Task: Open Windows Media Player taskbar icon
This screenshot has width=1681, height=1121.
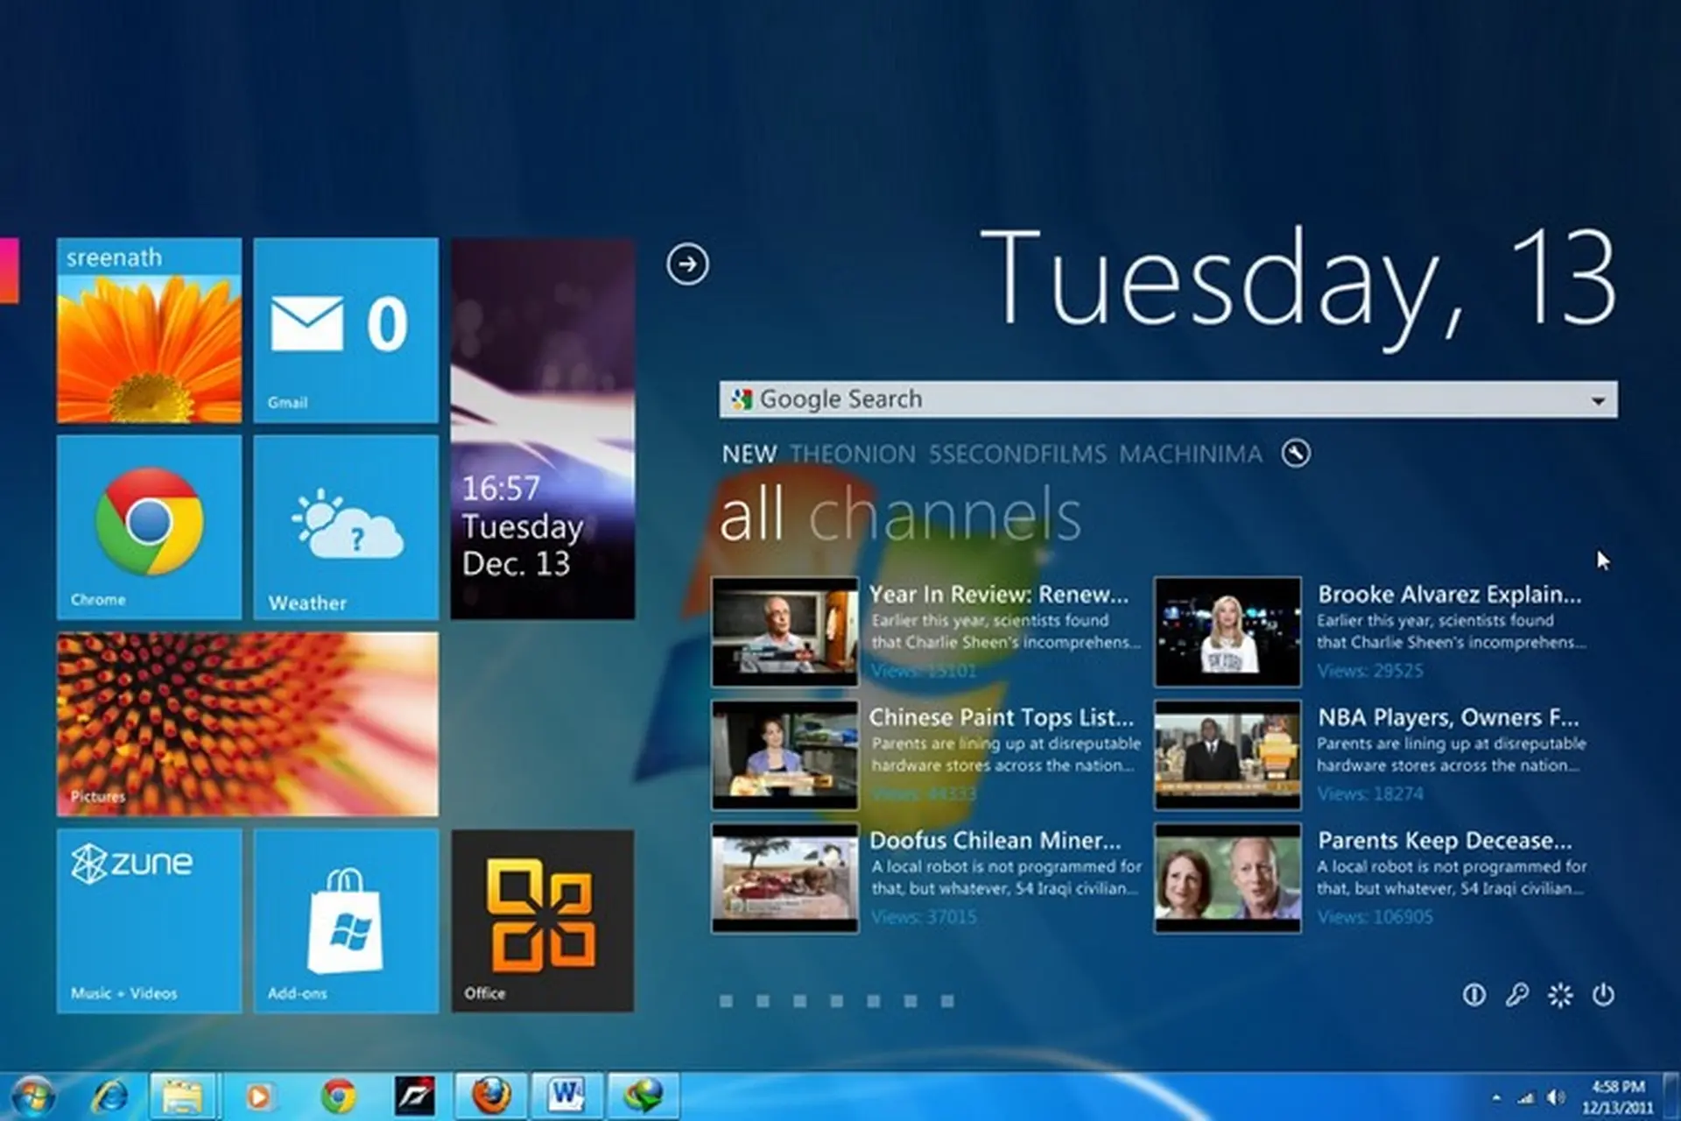Action: click(258, 1096)
